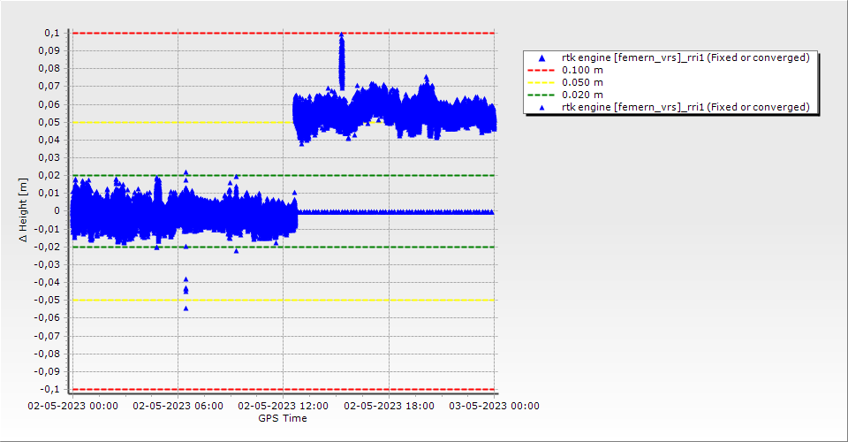The height and width of the screenshot is (442, 848).
Task: Select the 0.050 m legend label
Action: (x=583, y=82)
